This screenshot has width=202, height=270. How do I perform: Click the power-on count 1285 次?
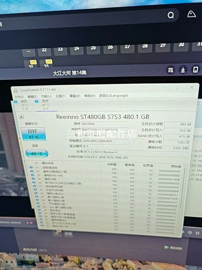pyautogui.click(x=177, y=142)
